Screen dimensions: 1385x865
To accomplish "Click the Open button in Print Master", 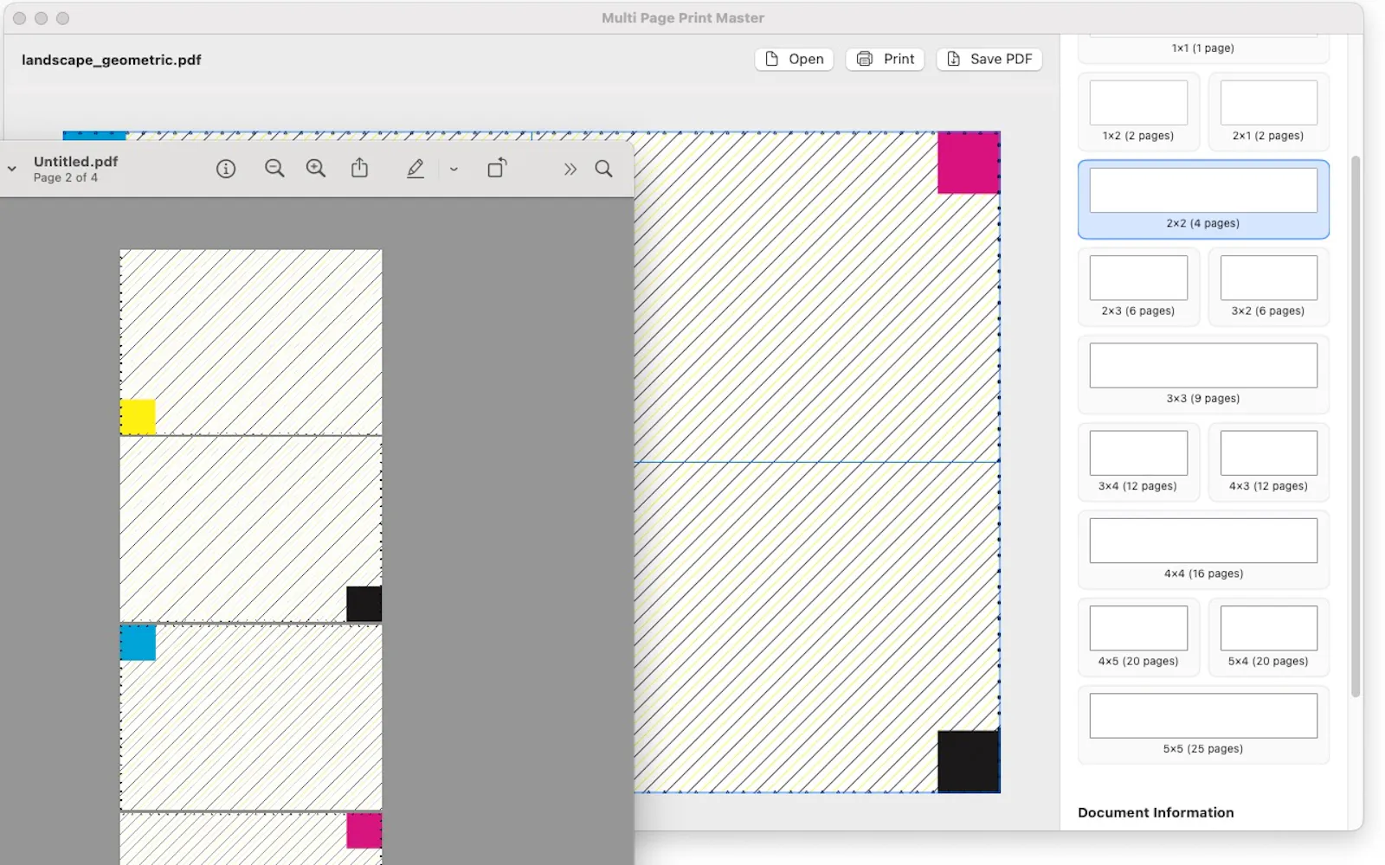I will point(794,59).
